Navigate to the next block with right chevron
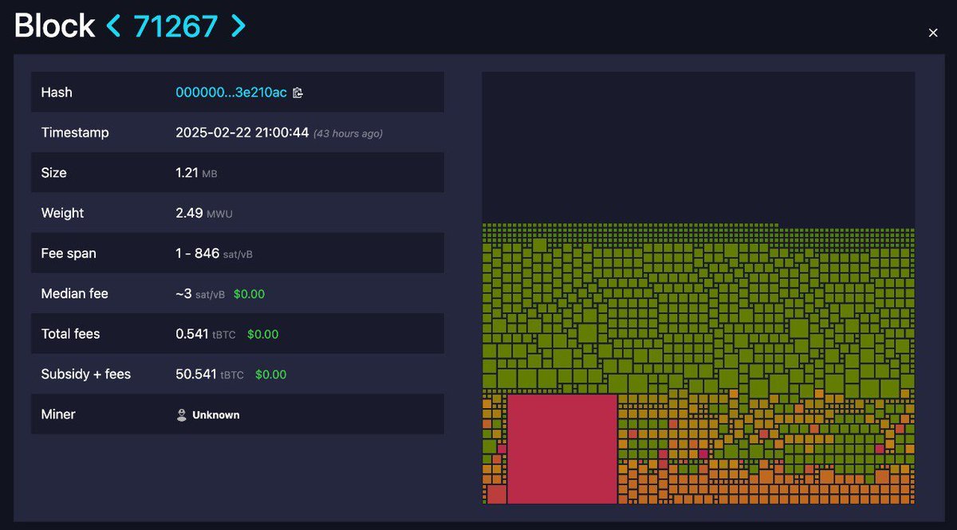 pos(237,25)
